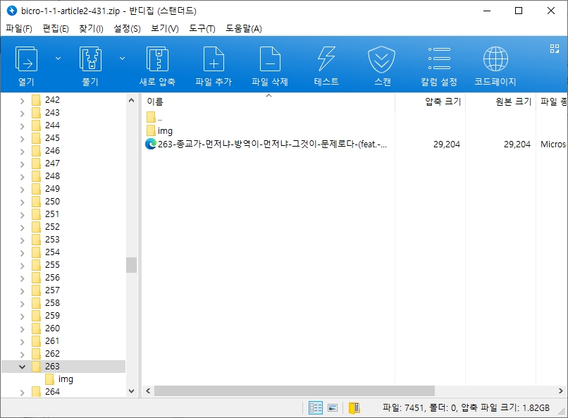Open the img folder icon in file list
The height and width of the screenshot is (418, 568).
tap(151, 131)
